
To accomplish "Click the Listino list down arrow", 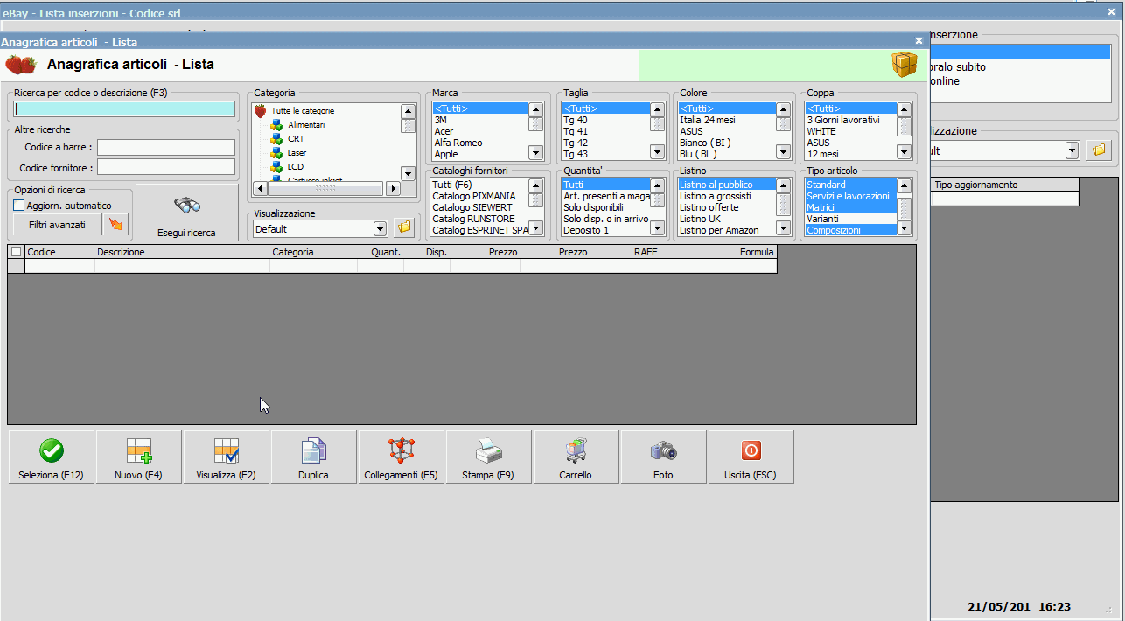I will (783, 228).
